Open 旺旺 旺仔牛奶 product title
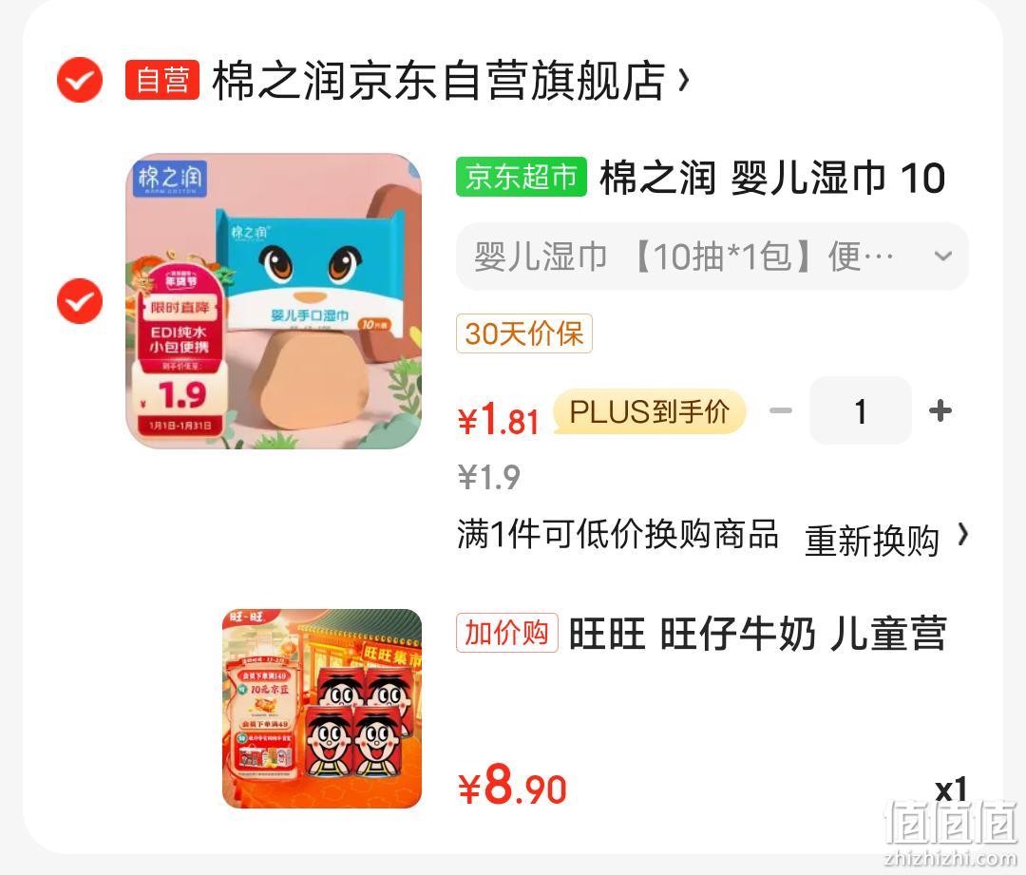Image resolution: width=1026 pixels, height=875 pixels. 758,634
